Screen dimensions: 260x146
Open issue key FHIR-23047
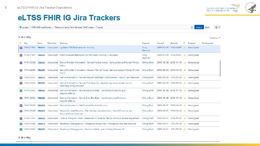(x=30, y=118)
